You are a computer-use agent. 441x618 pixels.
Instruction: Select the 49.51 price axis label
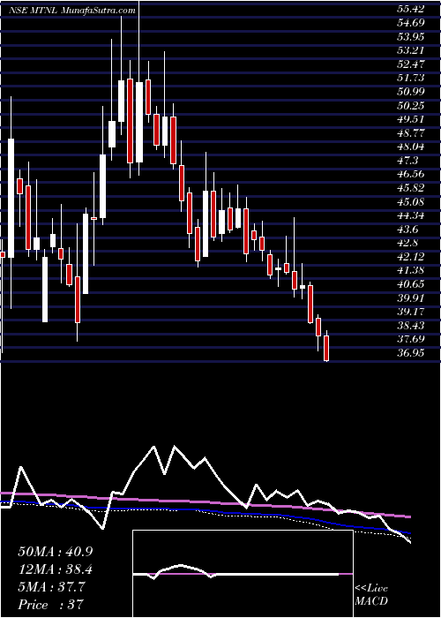click(410, 119)
